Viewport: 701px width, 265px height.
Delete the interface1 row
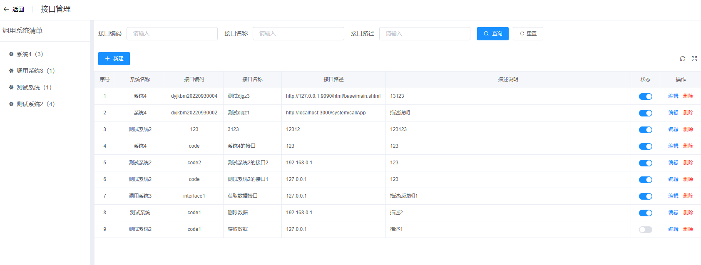(688, 196)
